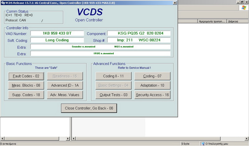This screenshot has width=249, height=146.
Task: Click the right pane horizontal scrollbar thumb
Action: click(x=148, y=139)
